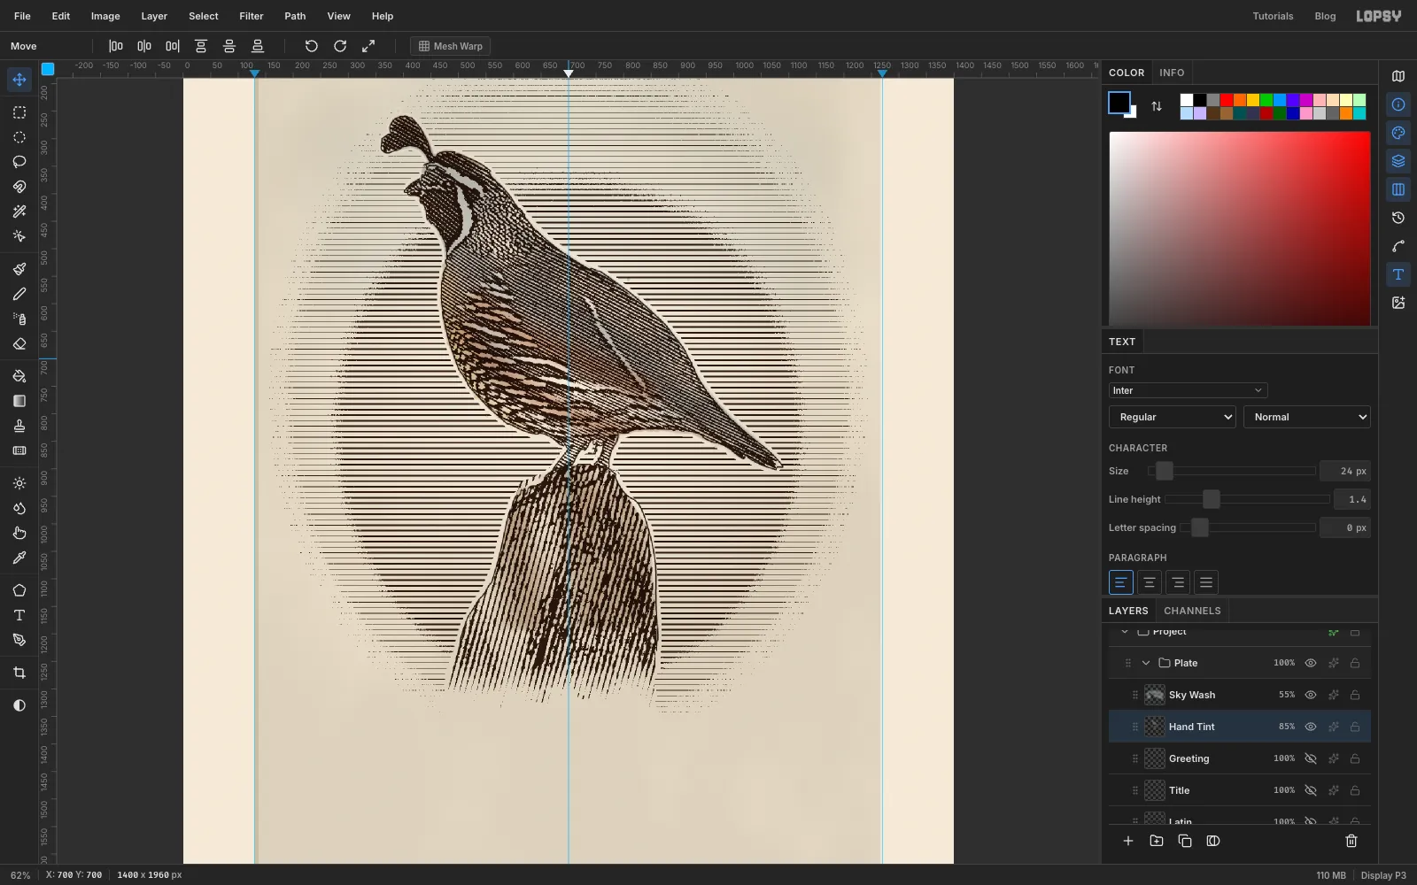The height and width of the screenshot is (885, 1417).
Task: Click the Mesh Warp button
Action: (x=450, y=46)
